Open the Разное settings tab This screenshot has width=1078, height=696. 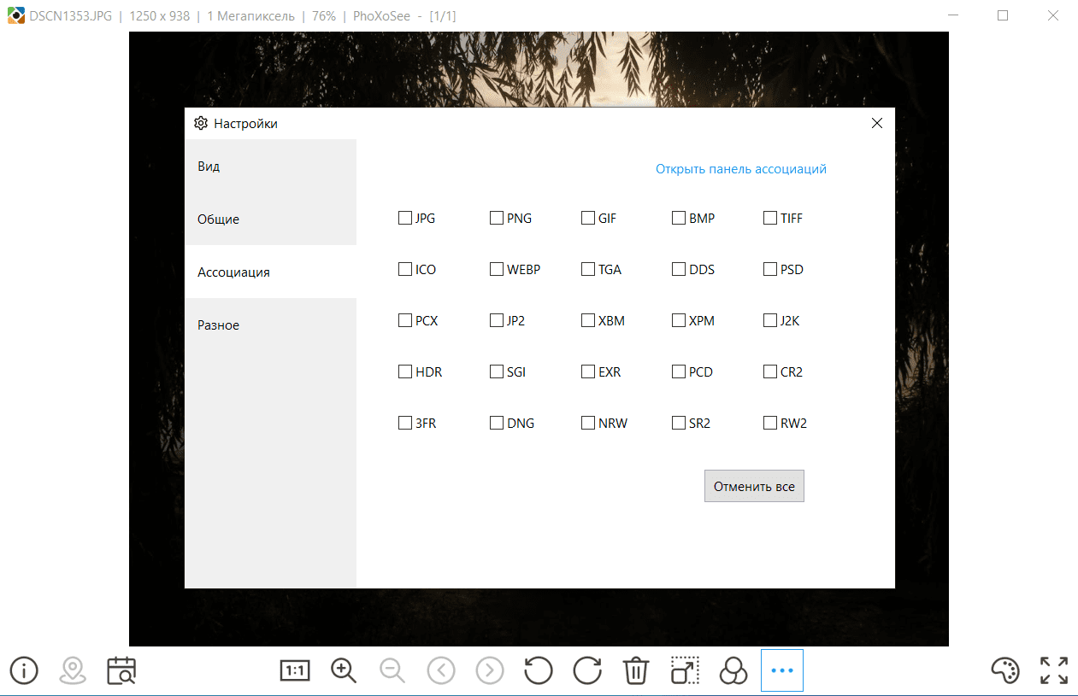pyautogui.click(x=270, y=325)
